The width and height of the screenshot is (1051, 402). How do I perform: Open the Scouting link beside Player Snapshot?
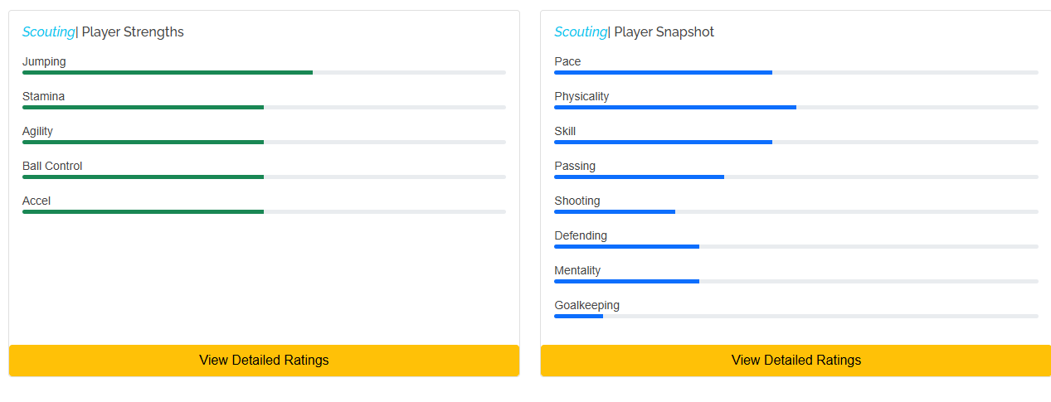coord(581,32)
